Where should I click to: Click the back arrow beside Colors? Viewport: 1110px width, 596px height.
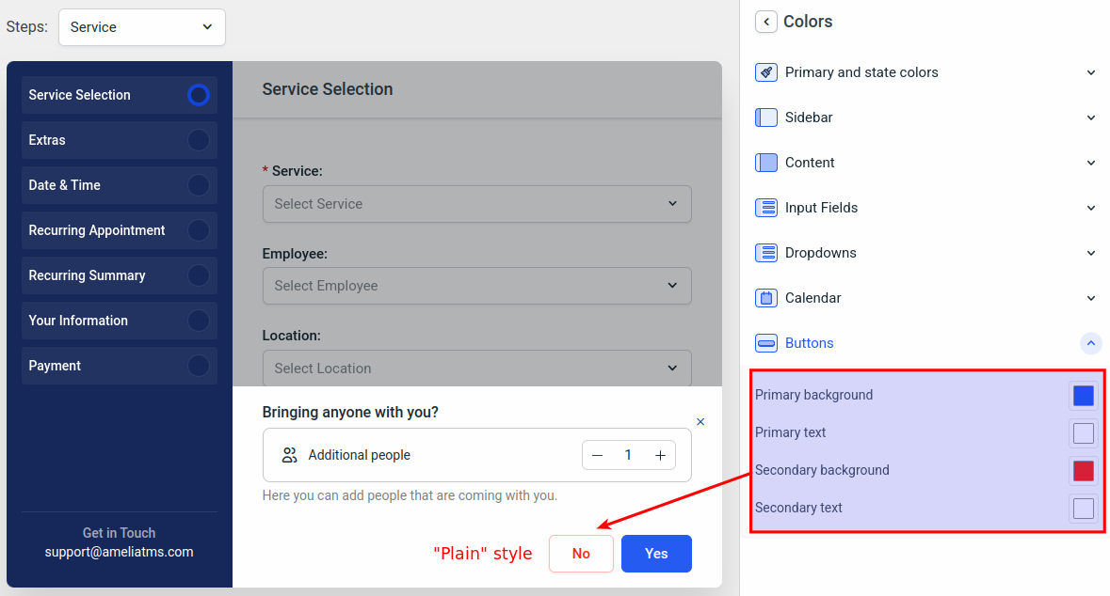pyautogui.click(x=766, y=22)
